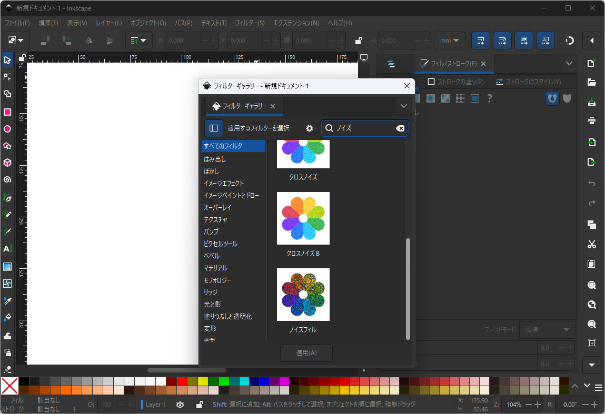Select the Ellipse tool

7,129
